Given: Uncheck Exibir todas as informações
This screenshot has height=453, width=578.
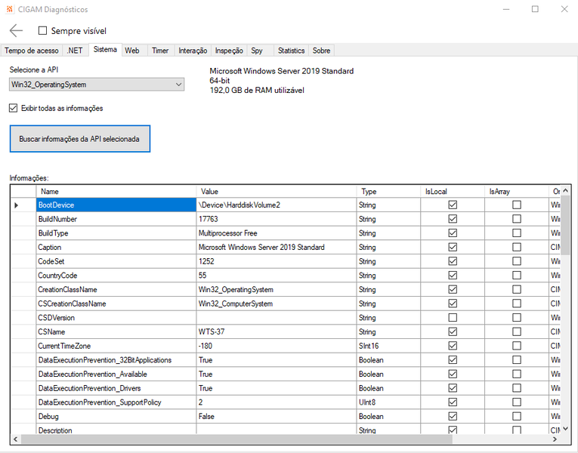Looking at the screenshot, I should coord(14,108).
